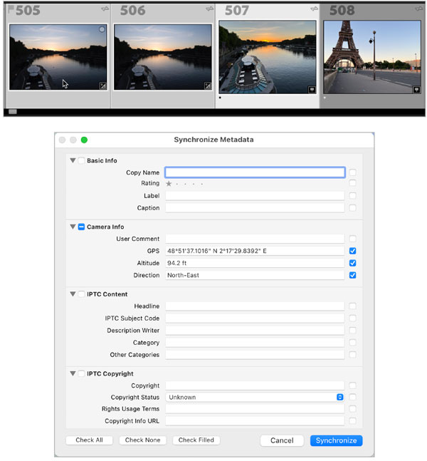Click the quick collection circle on thumbnail 505
427x461 pixels.
102,29
